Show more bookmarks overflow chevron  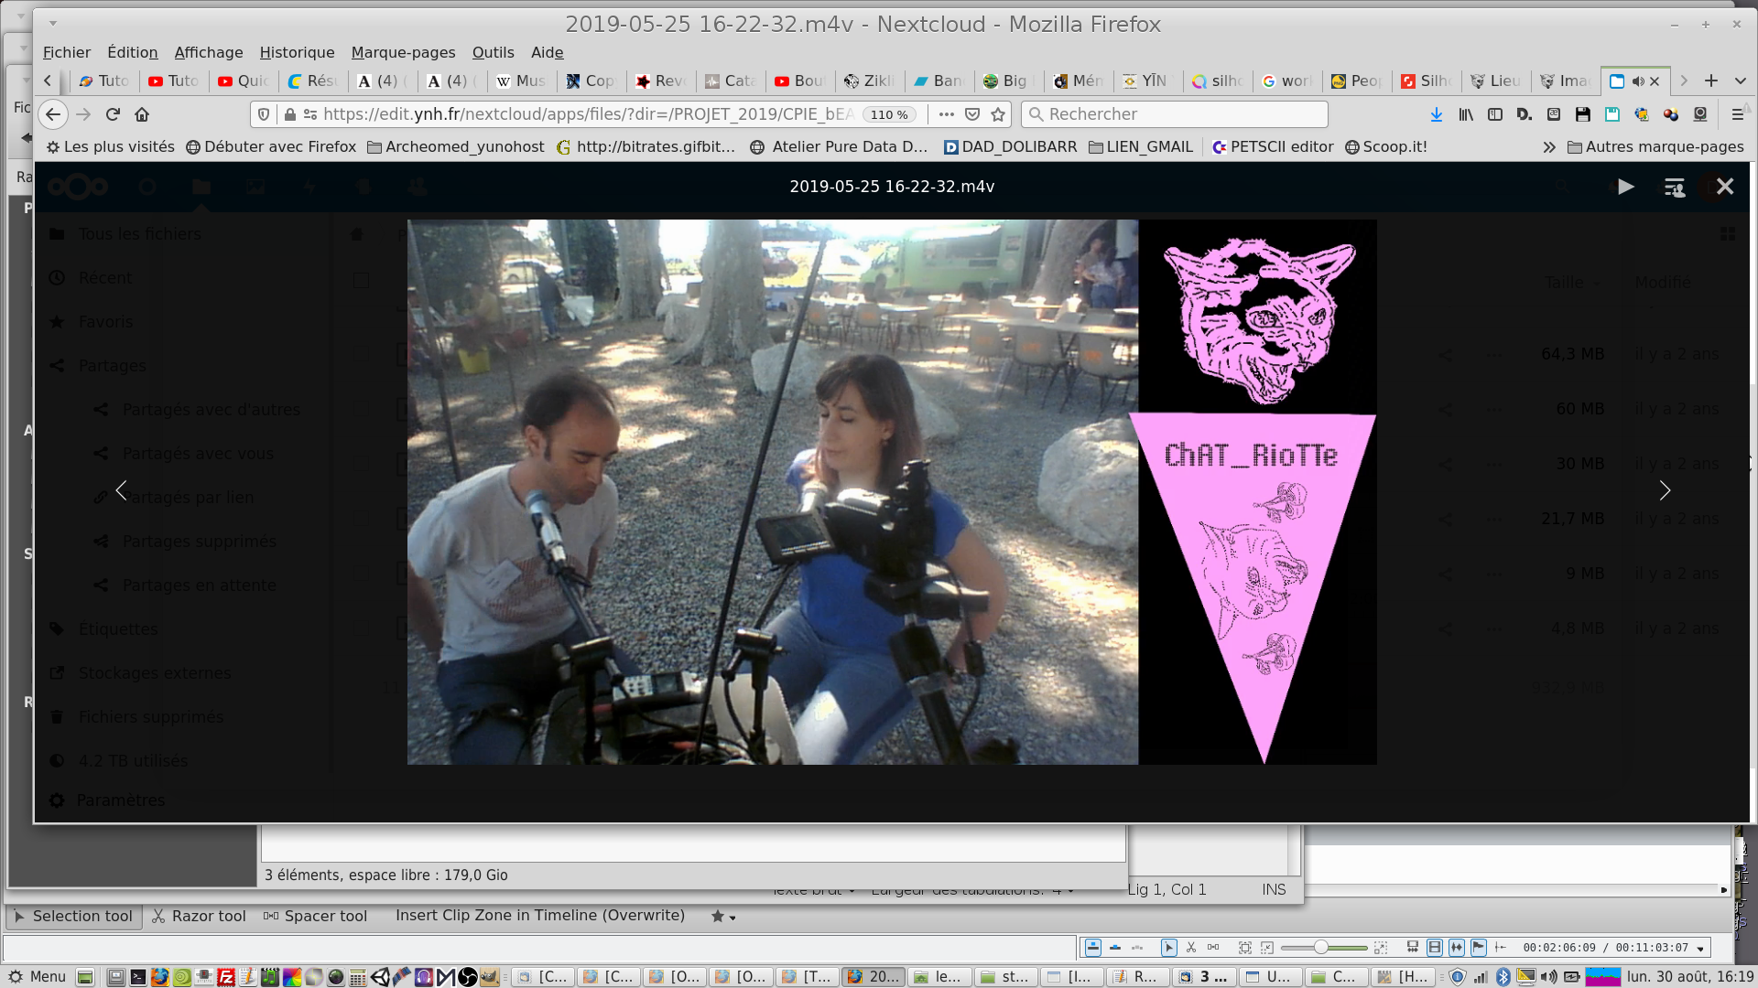[x=1548, y=147]
